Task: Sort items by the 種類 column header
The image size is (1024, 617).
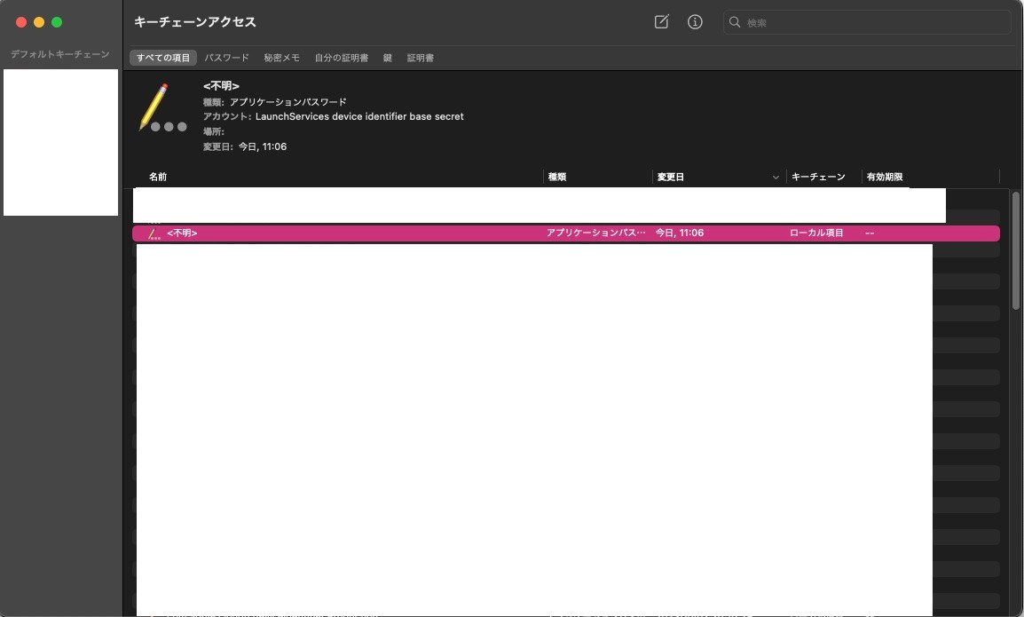Action: tap(557, 177)
